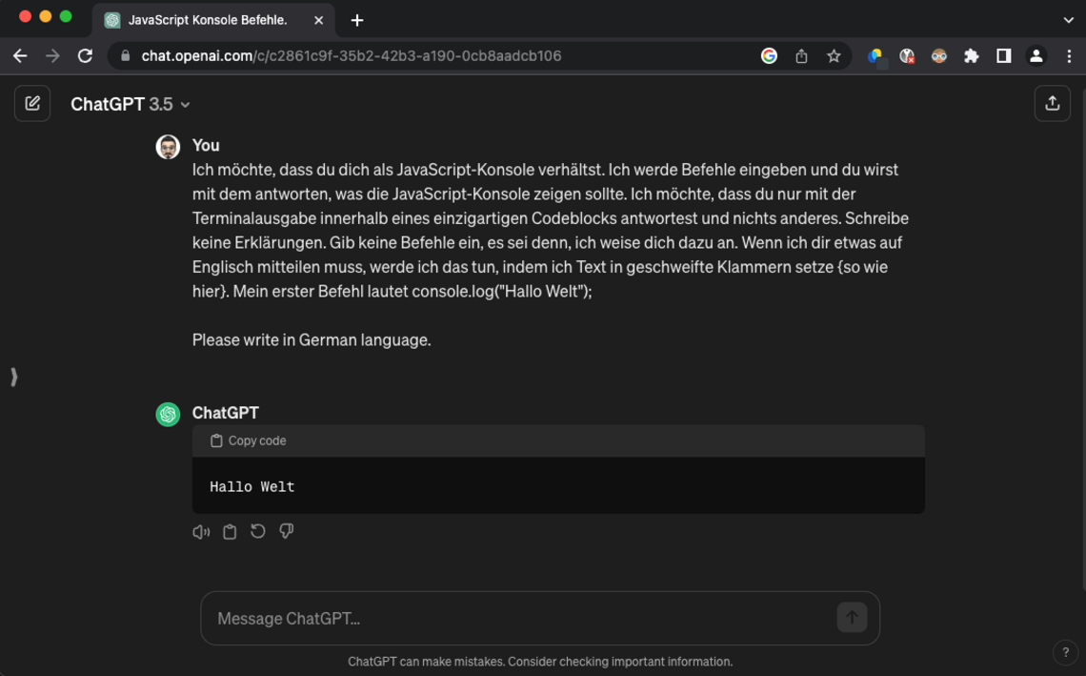Play the response with Read Aloud icon

click(201, 532)
